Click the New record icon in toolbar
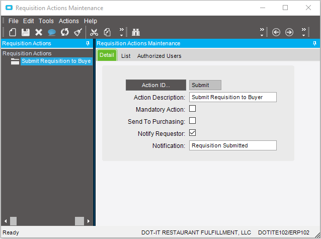 (x=13, y=32)
